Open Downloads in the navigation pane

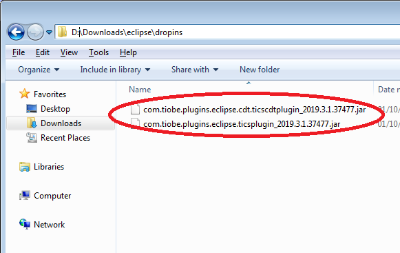coord(61,123)
